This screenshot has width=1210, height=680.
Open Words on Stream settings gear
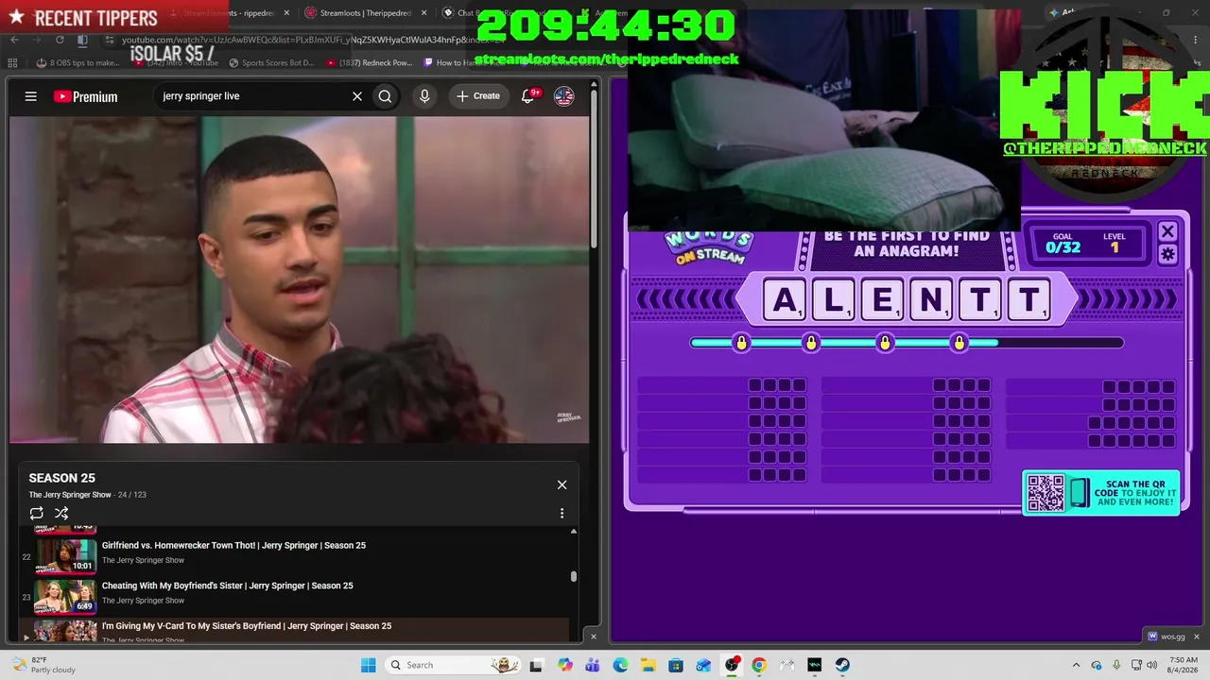pos(1167,254)
